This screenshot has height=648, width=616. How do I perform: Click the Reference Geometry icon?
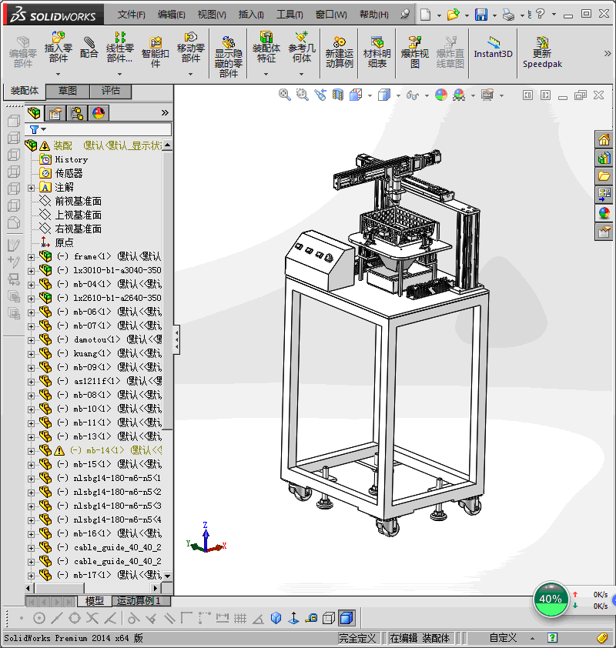[x=301, y=48]
